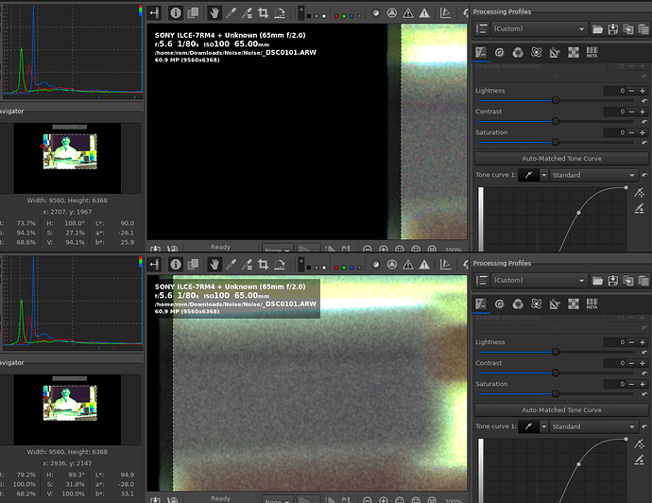Pick white balance eyedropper in bottom window

point(231,264)
